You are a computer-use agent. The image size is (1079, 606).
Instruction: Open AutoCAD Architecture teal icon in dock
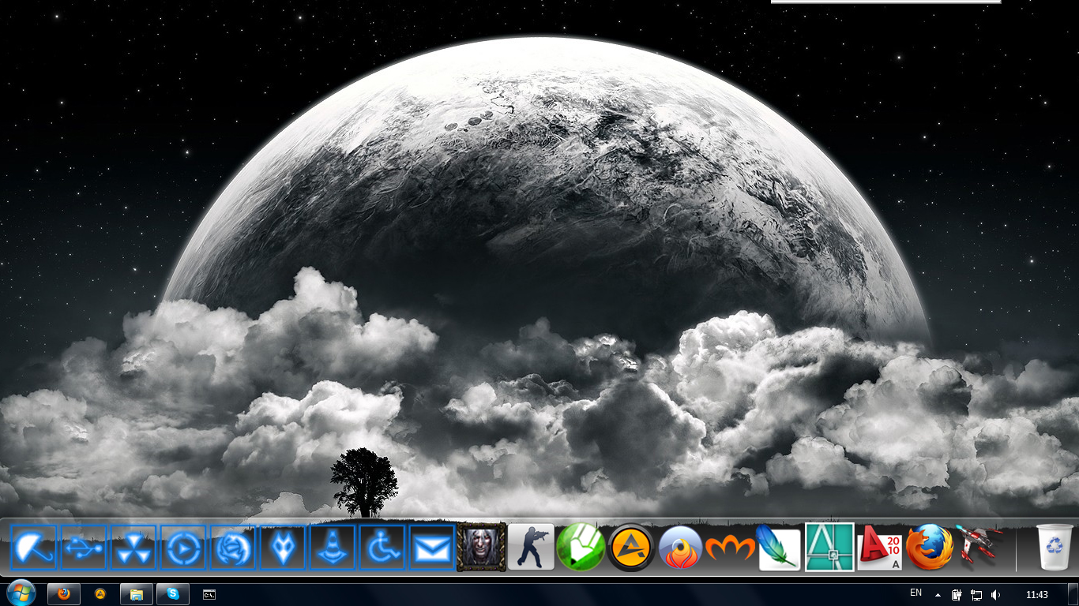pos(829,547)
